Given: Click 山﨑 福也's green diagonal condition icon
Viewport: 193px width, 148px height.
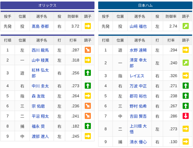Looking at the screenshot, I should click(186, 26).
